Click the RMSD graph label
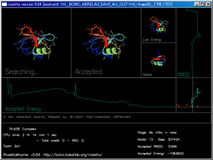This screenshot has height=160, width=213. click(x=183, y=75)
